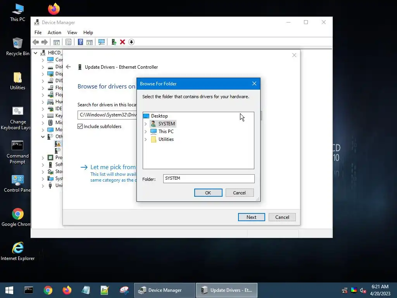
Task: Close the Browse For Folder dialog
Action: pyautogui.click(x=254, y=84)
